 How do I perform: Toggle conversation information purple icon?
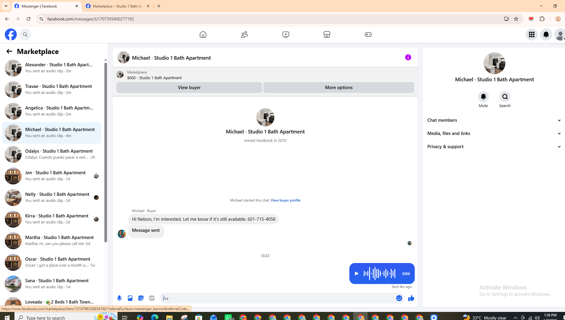[408, 57]
